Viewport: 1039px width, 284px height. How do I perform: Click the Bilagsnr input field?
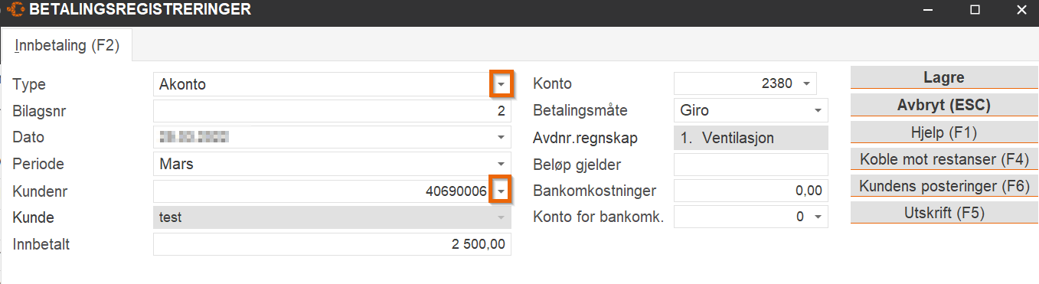332,111
